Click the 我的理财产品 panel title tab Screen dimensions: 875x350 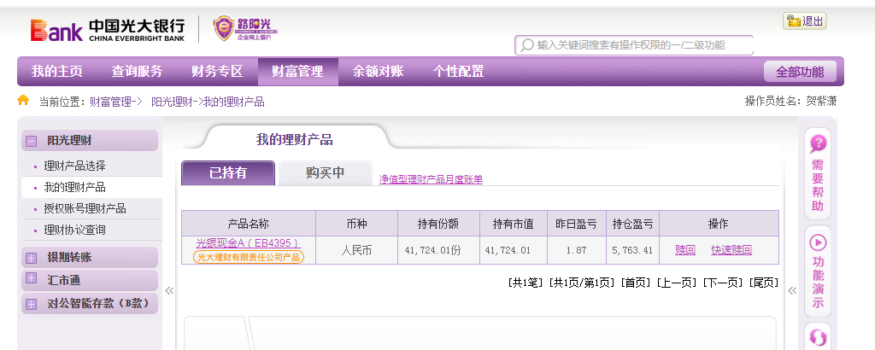click(294, 139)
